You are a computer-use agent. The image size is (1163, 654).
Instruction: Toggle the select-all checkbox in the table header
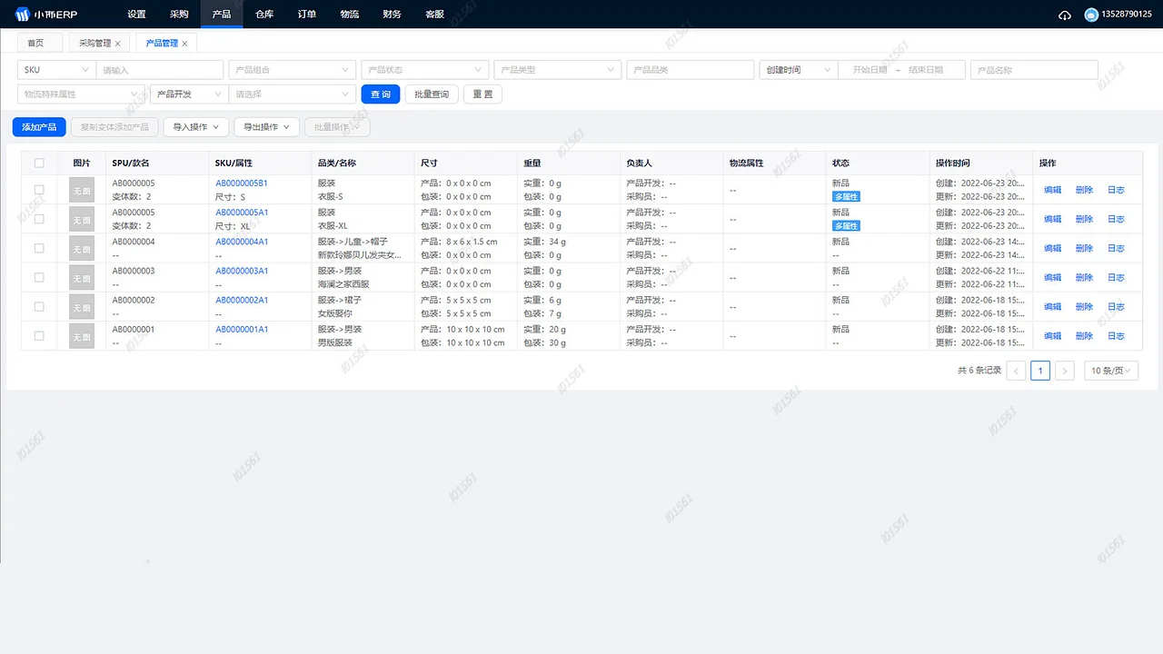click(38, 163)
